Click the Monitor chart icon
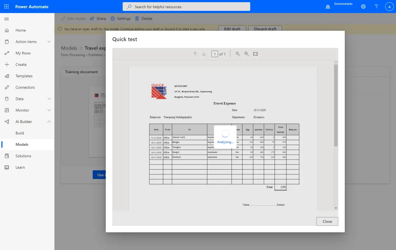 (x=7, y=110)
